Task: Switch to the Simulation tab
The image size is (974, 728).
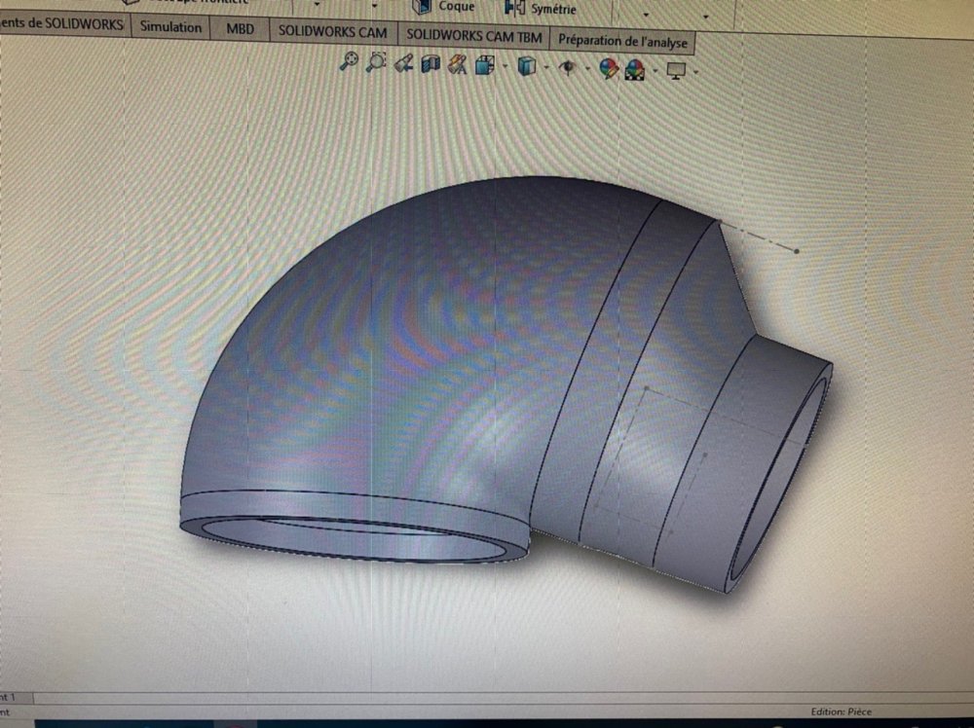Action: pyautogui.click(x=170, y=27)
